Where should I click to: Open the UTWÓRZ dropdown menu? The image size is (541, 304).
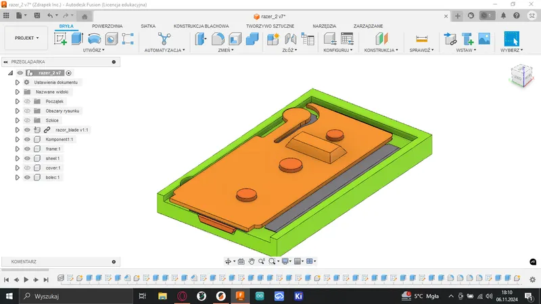click(x=93, y=50)
